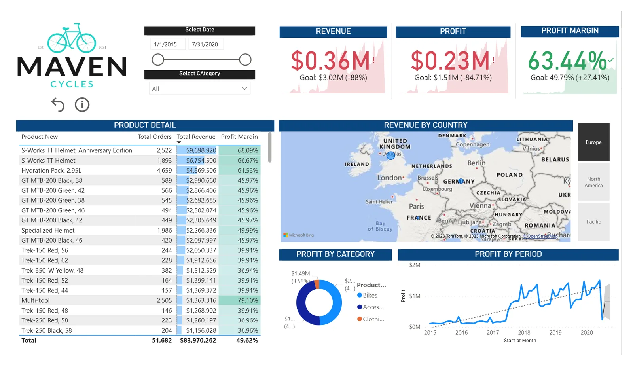Select 'GT MTB-200 Green, 46' row
This screenshot has height=366, width=633.
(x=140, y=210)
